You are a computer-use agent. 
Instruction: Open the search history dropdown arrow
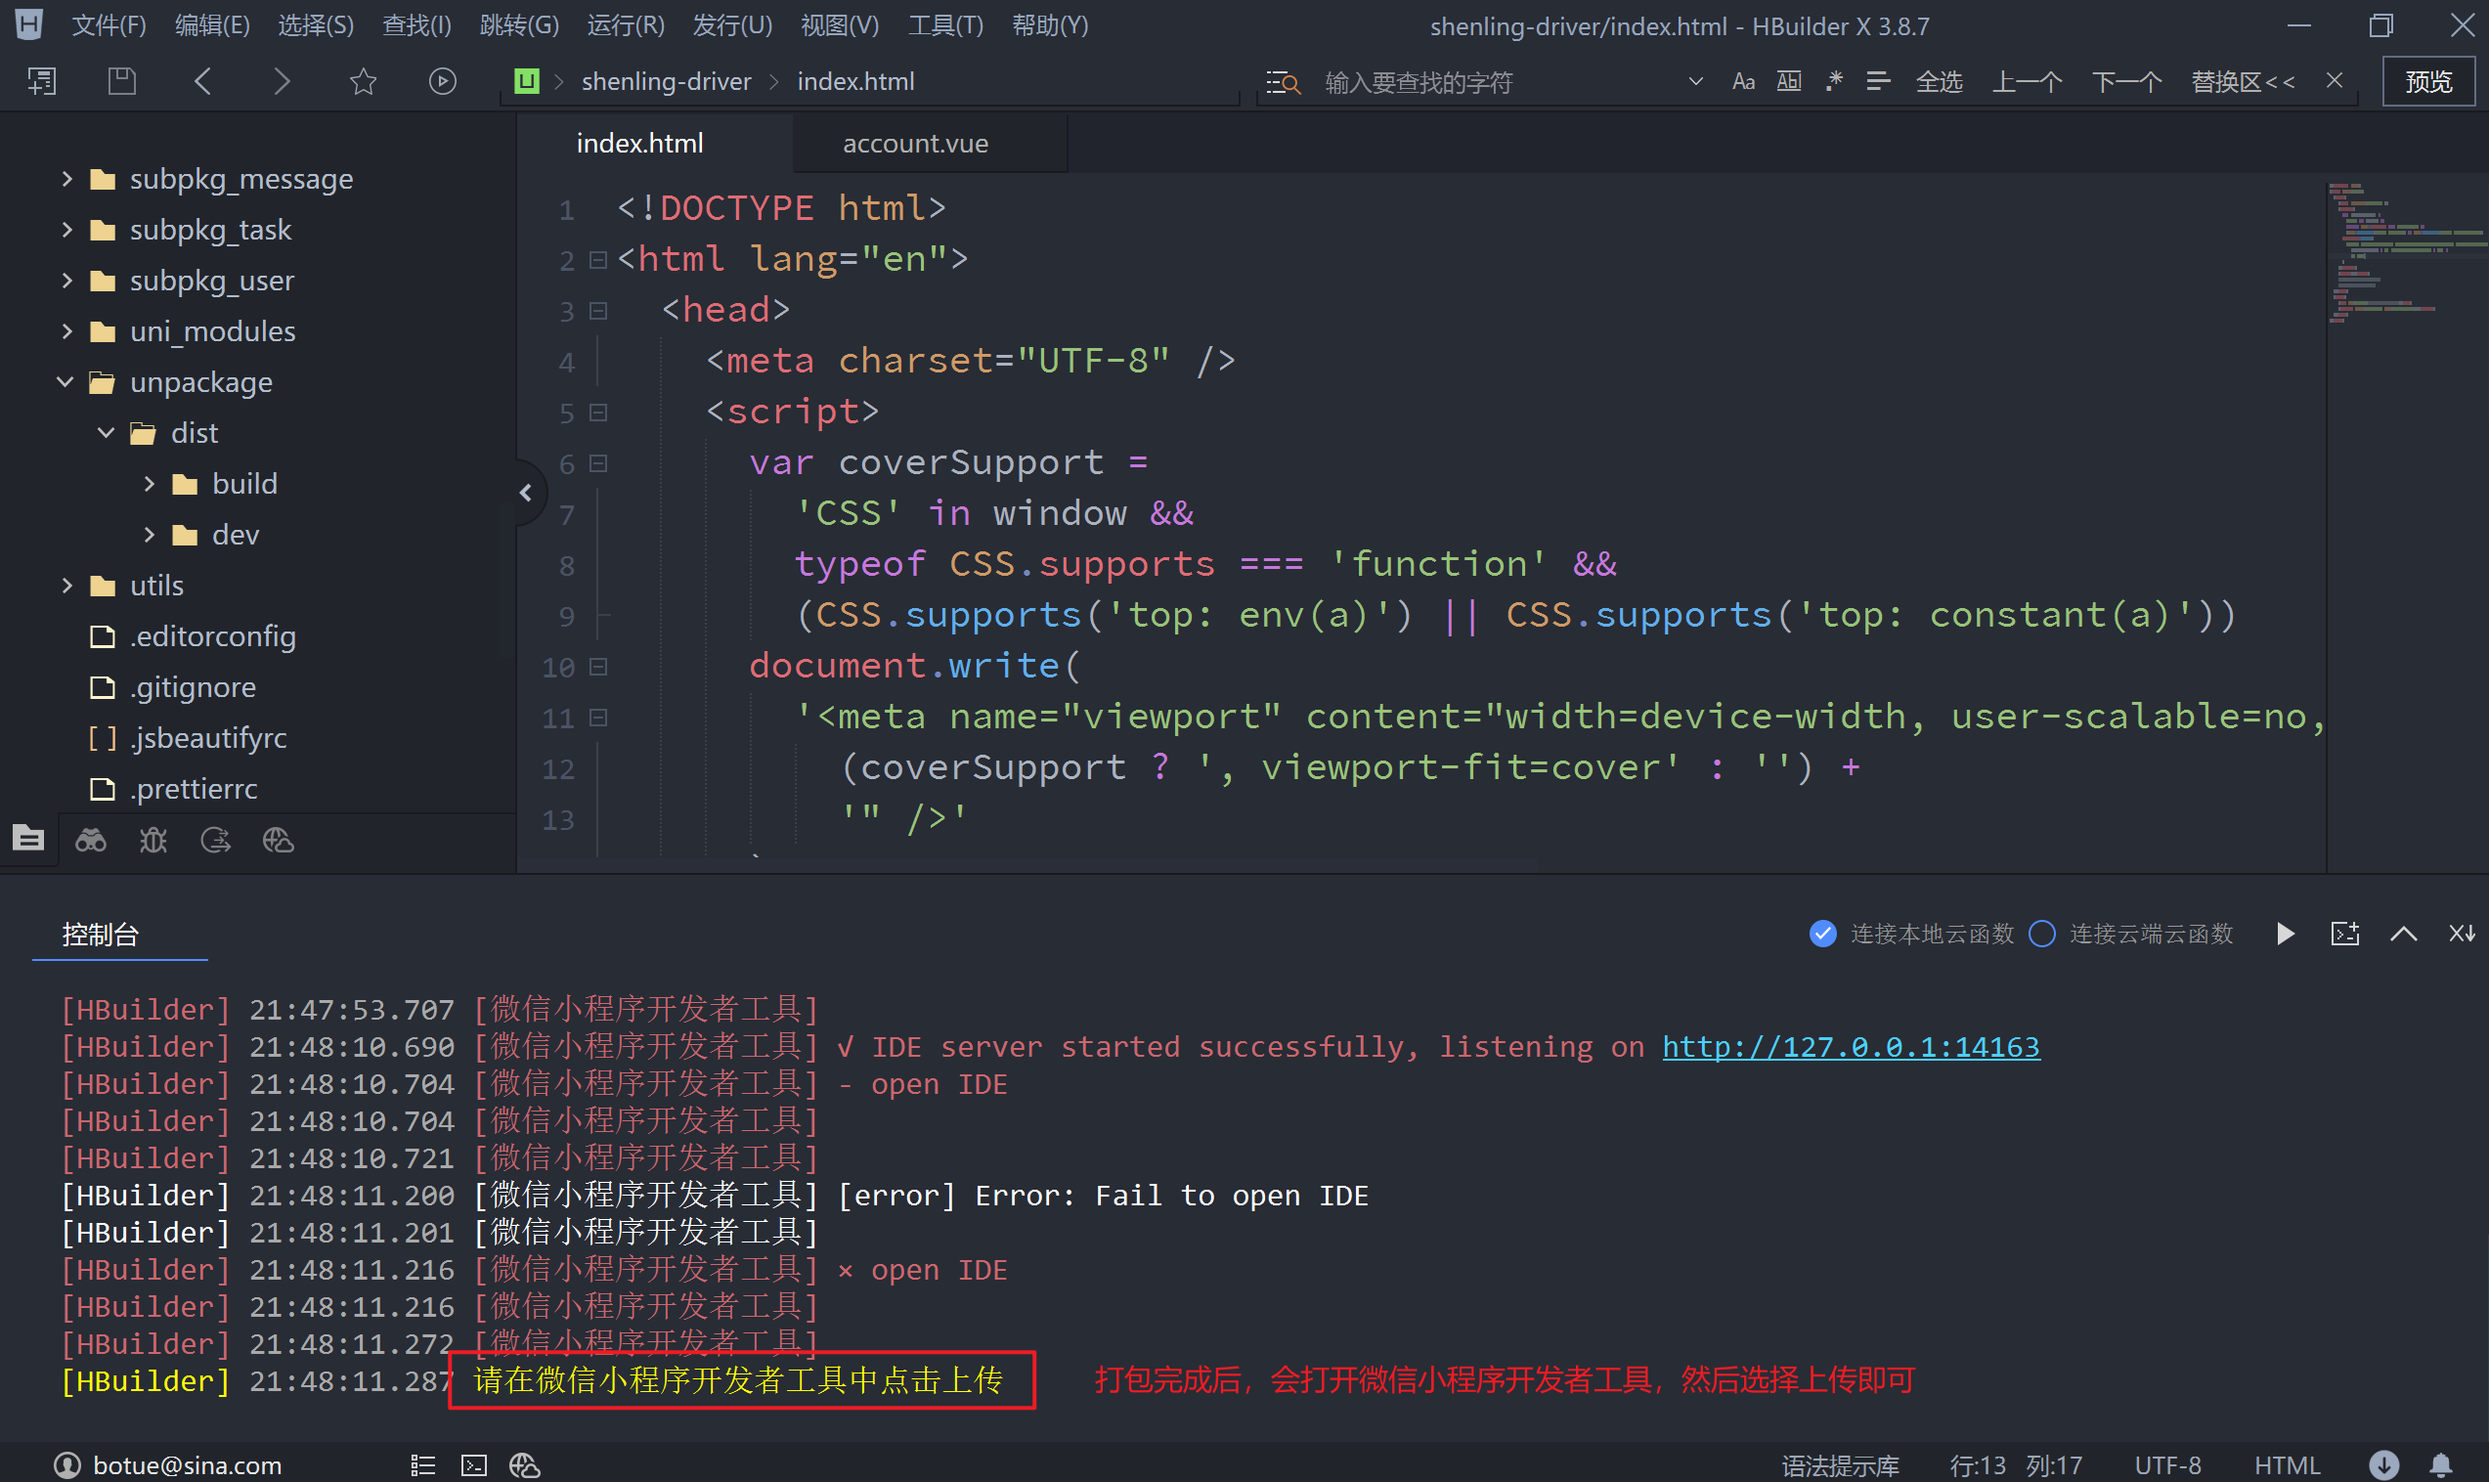pyautogui.click(x=1694, y=81)
